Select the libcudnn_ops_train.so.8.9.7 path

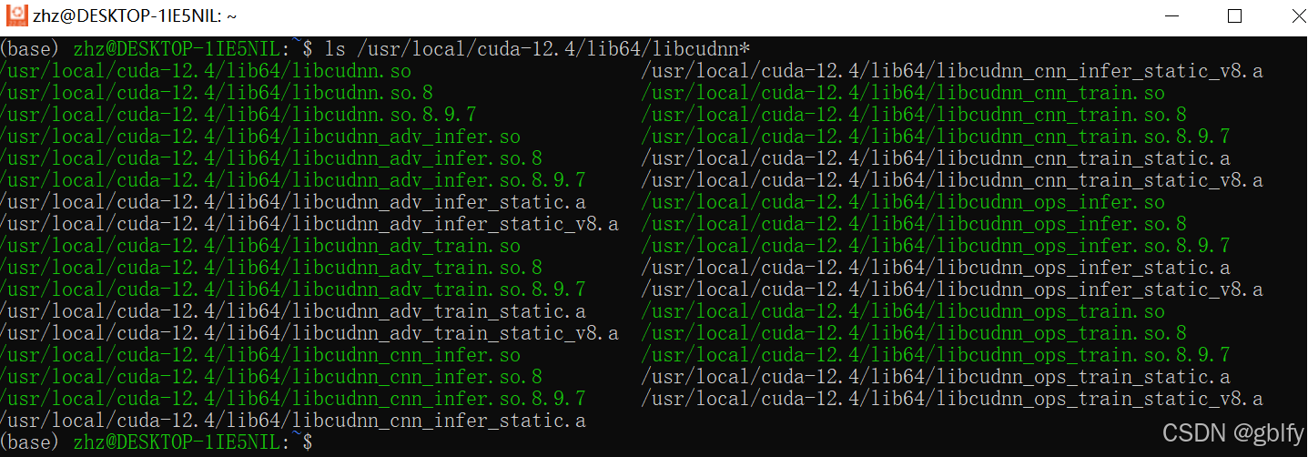pos(936,355)
